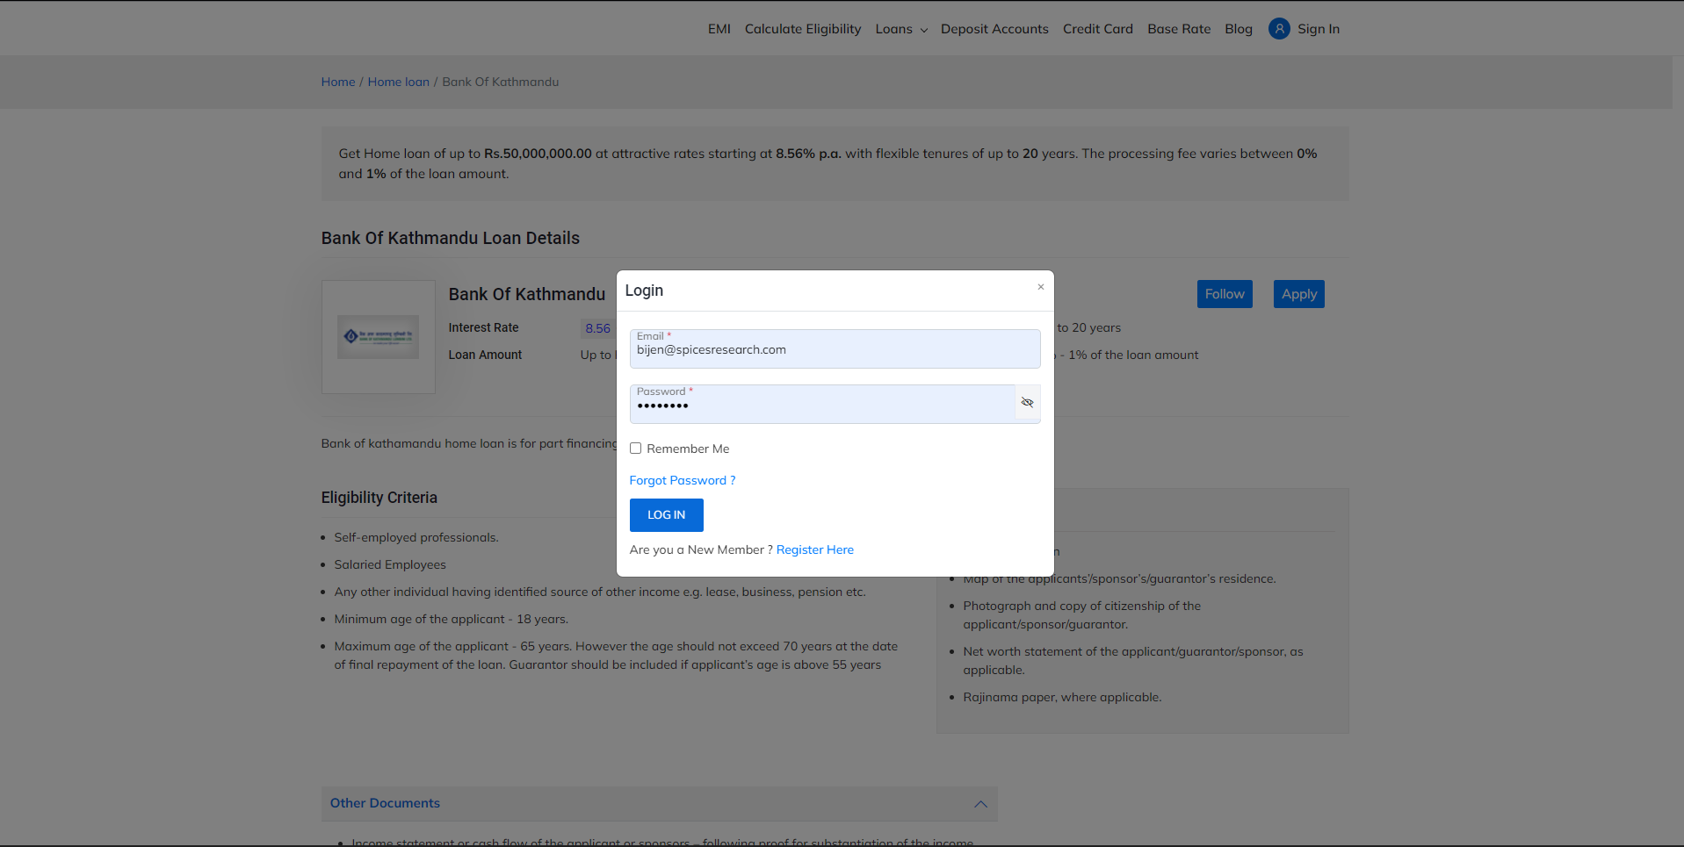Open the Base Rate page
Screen dimensions: 1684x847
point(1179,29)
